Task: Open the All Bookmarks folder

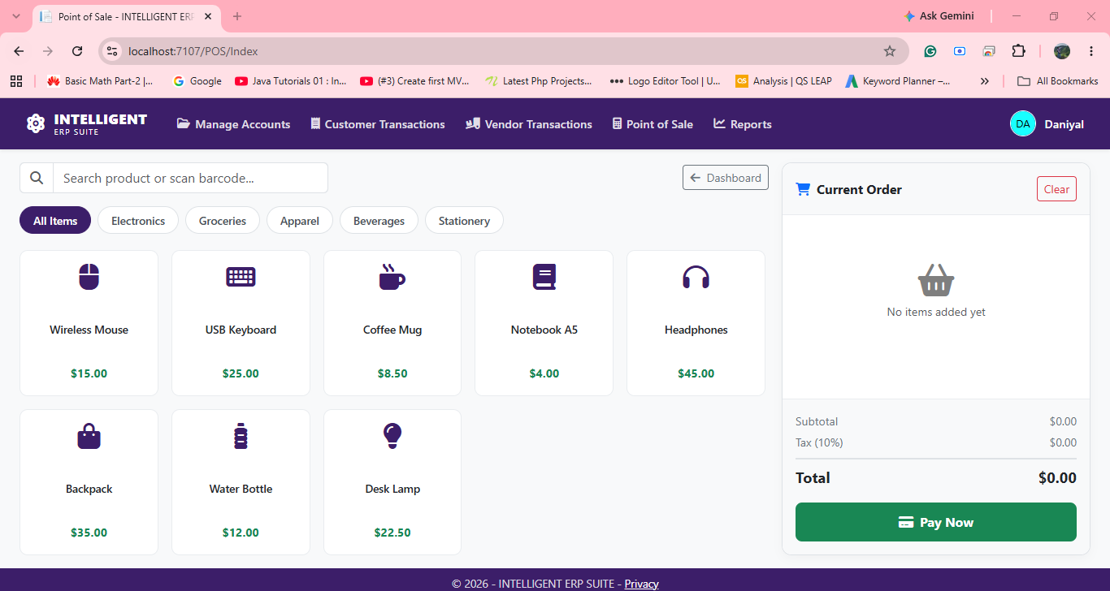Action: tap(1057, 81)
